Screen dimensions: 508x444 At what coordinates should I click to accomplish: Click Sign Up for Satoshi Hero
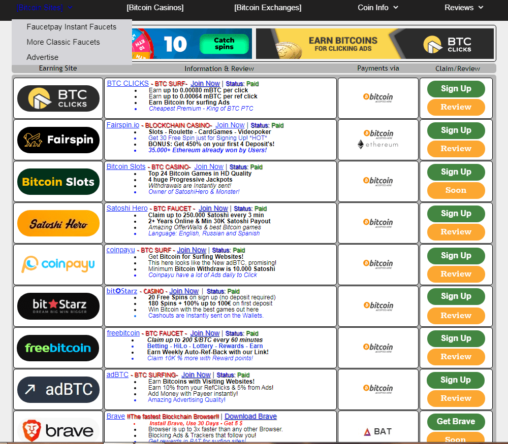pyautogui.click(x=456, y=214)
